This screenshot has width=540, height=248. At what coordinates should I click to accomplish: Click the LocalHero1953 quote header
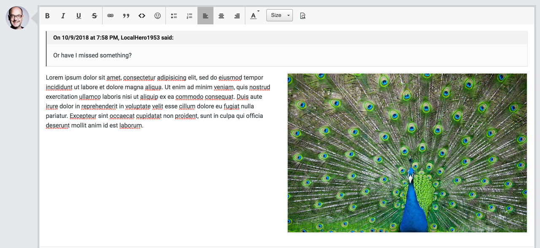click(x=113, y=37)
